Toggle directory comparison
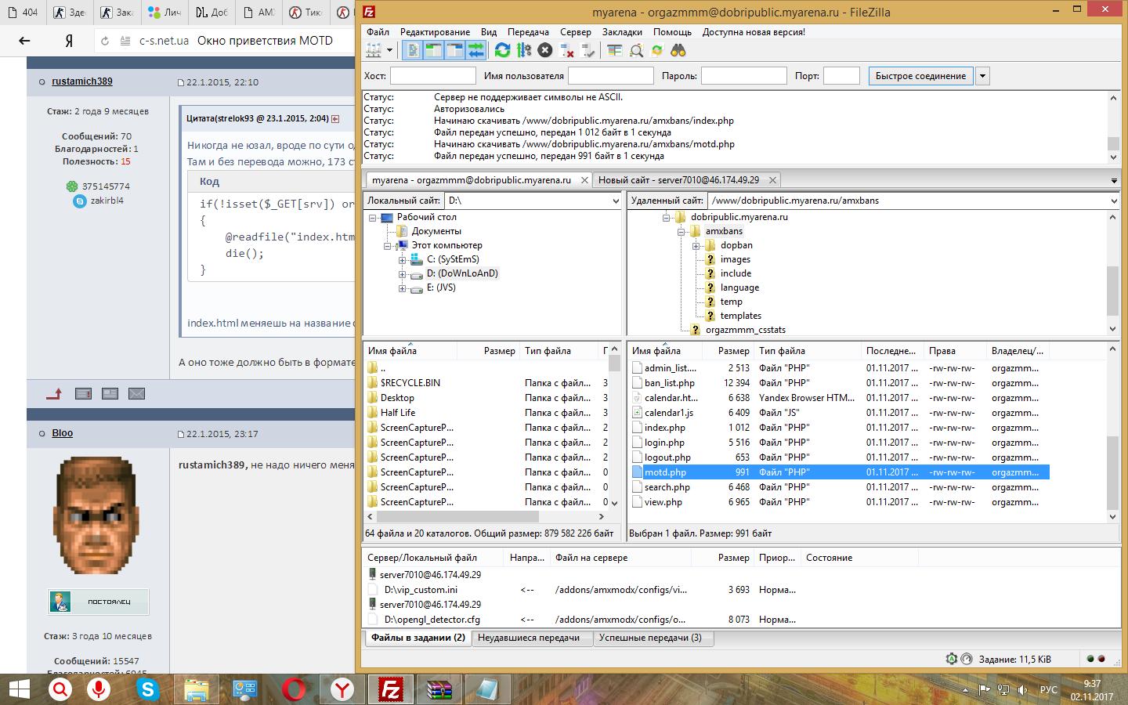 636,50
